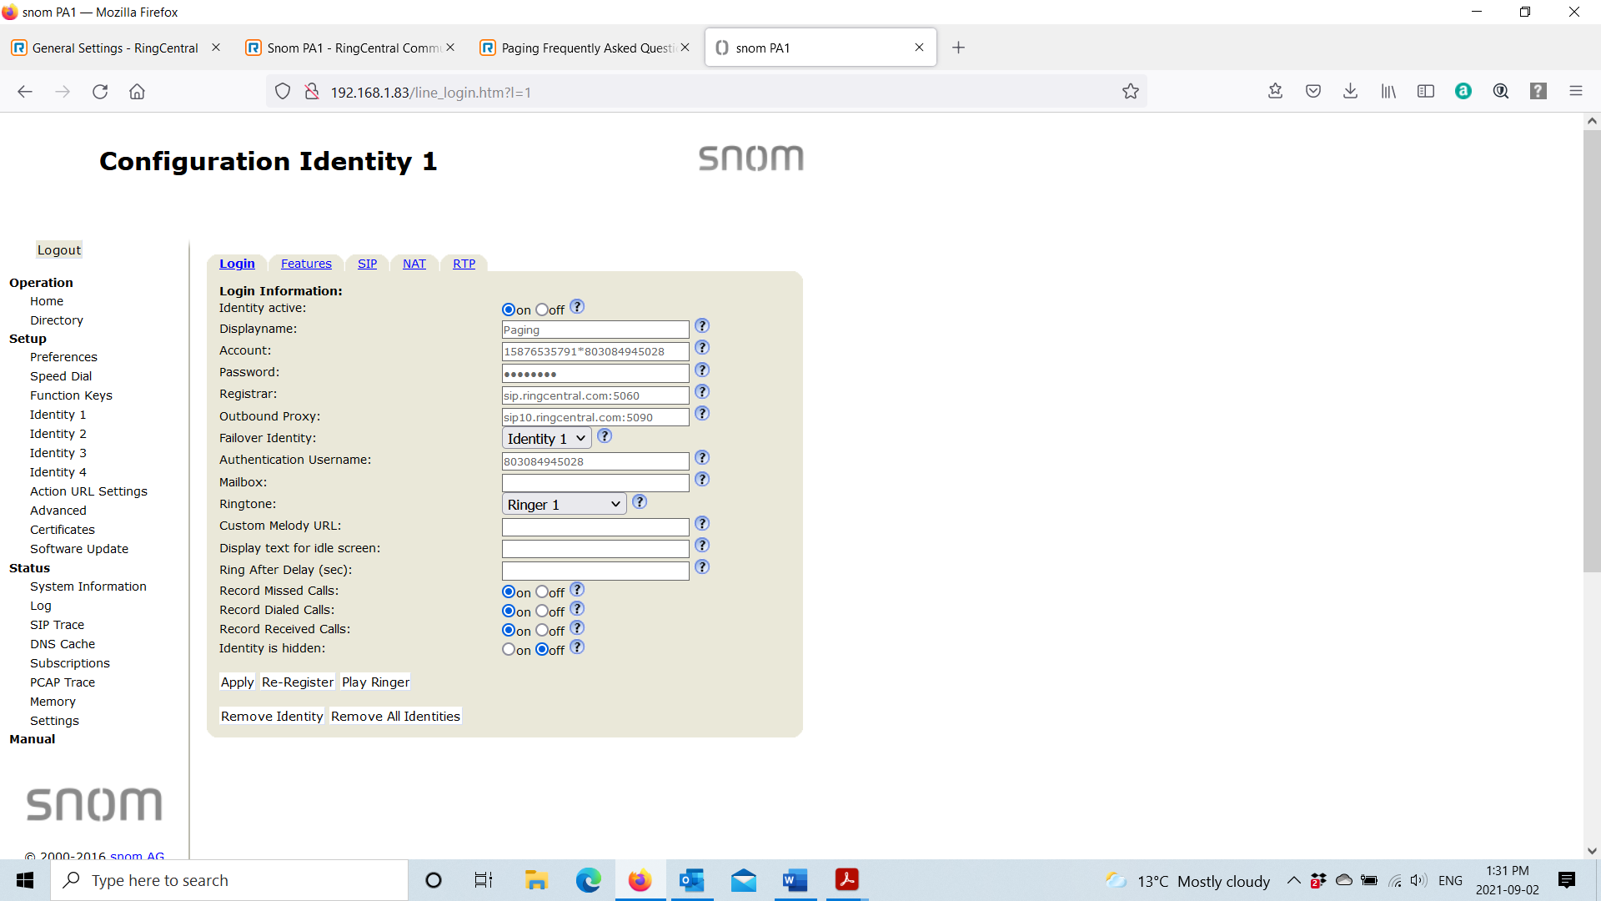This screenshot has width=1601, height=901.
Task: Open Word from taskbar
Action: [795, 880]
